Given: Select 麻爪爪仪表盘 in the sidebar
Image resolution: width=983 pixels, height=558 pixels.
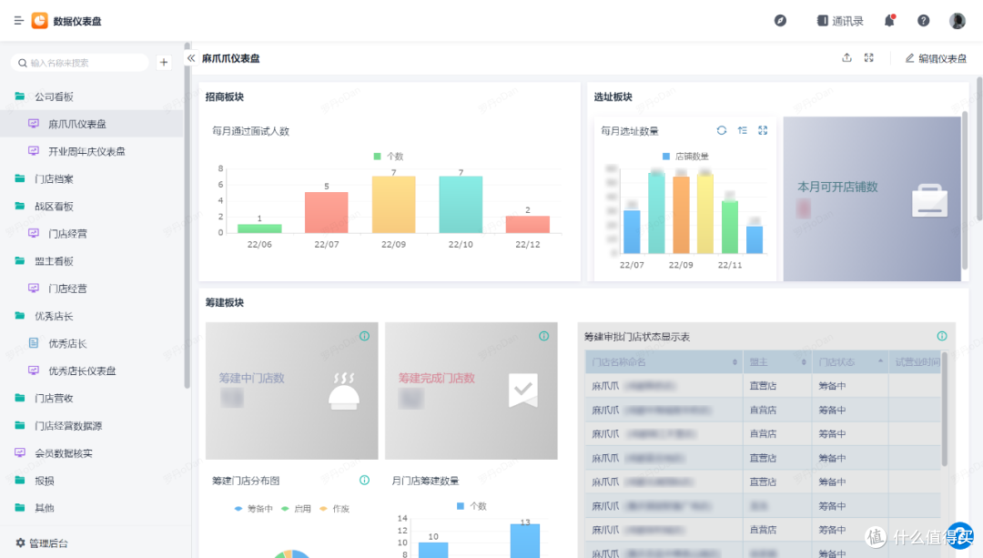Looking at the screenshot, I should click(92, 124).
